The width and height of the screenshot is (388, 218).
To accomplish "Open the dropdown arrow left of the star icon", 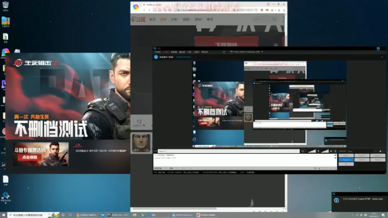I will (x=375, y=151).
